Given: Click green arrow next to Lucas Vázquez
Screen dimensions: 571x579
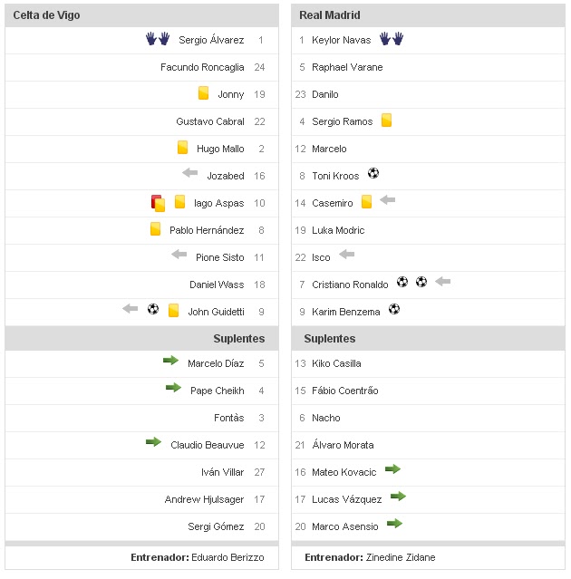Looking at the screenshot, I should tap(398, 497).
